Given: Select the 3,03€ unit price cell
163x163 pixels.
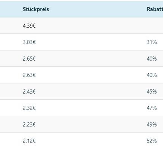Looking at the screenshot, I should [x=29, y=42].
